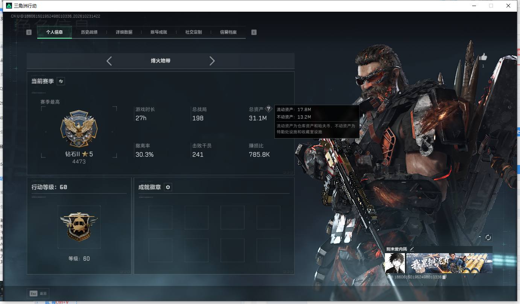The image size is (520, 304).
Task: Click the 撤离率 value 30.3%
Action: tap(144, 154)
